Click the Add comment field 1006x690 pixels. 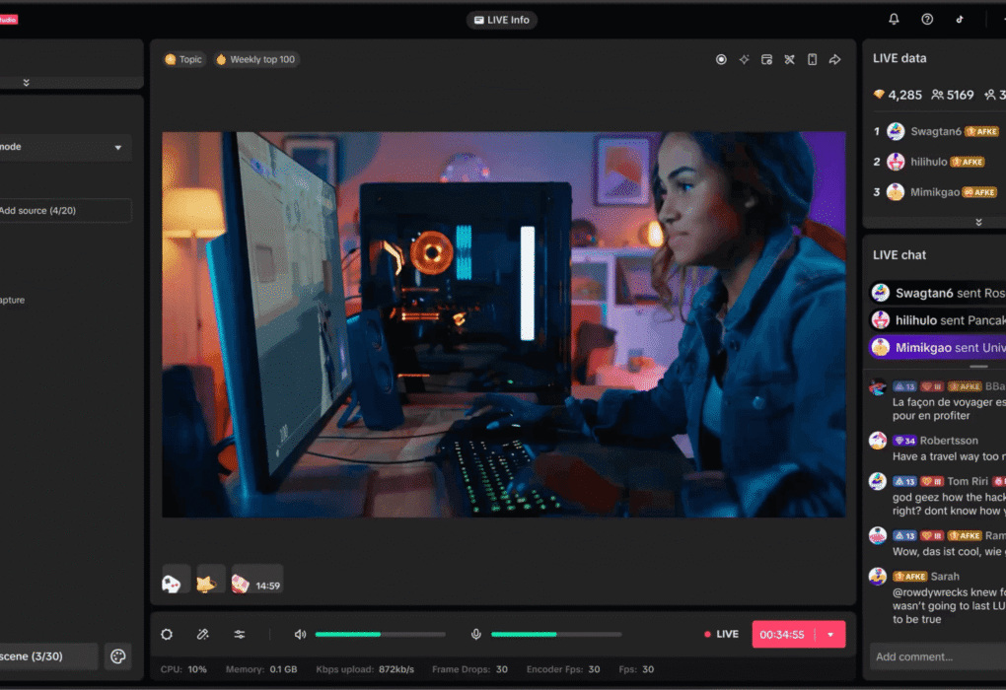coord(935,655)
